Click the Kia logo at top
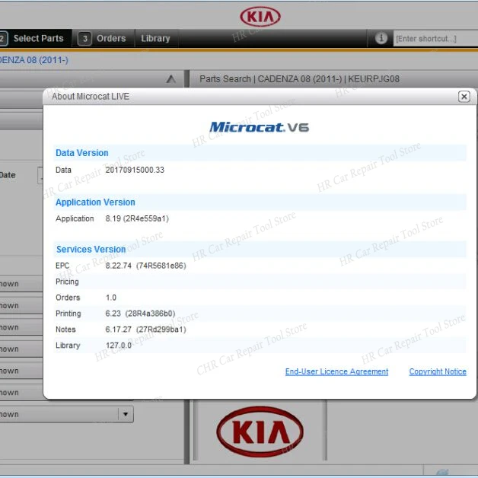478x478 pixels. 260,17
